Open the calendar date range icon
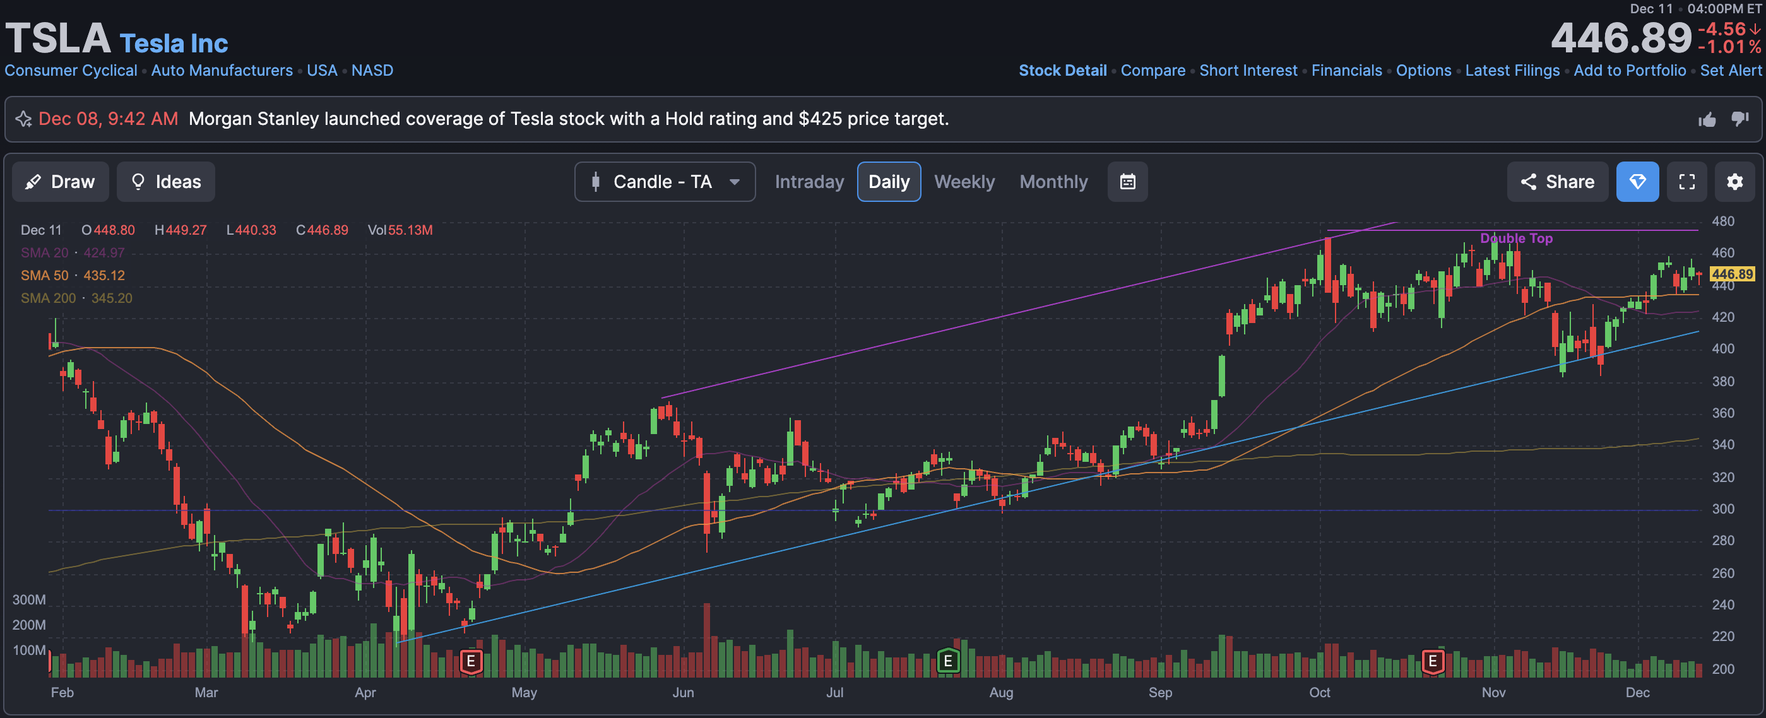 1127,182
